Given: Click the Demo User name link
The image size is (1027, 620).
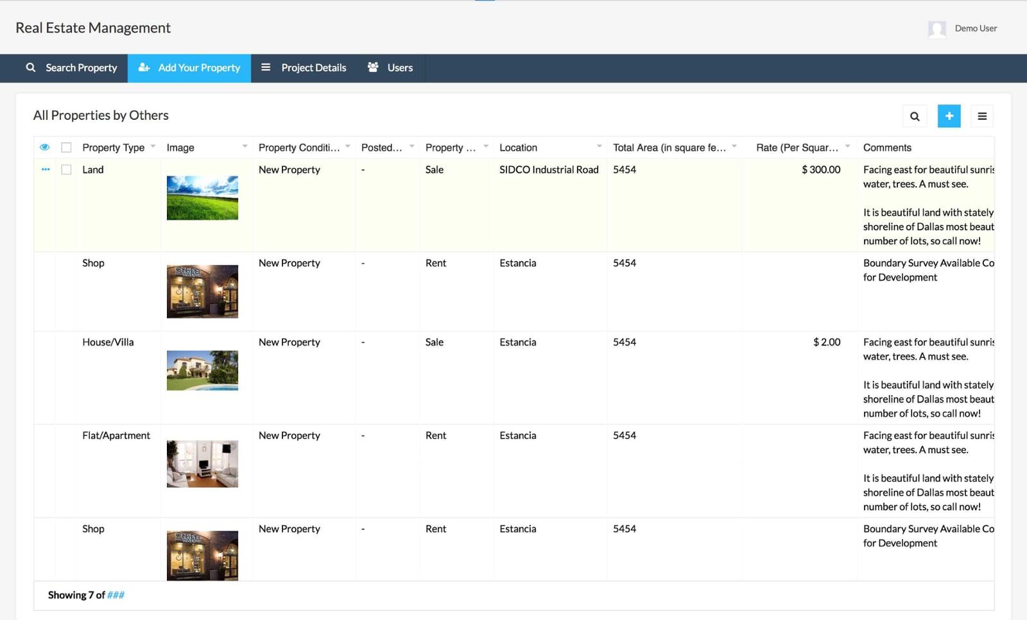Looking at the screenshot, I should click(x=975, y=28).
